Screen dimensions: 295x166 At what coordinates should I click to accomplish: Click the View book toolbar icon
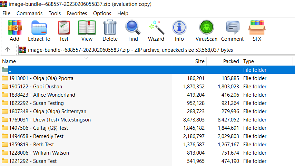pos(87,28)
